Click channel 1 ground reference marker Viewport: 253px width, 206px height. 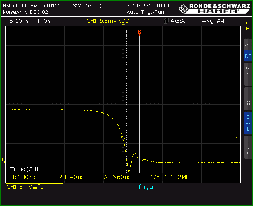(3, 161)
